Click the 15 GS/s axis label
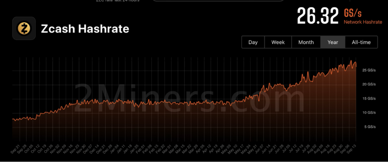This screenshot has height=163, width=388. (369, 99)
